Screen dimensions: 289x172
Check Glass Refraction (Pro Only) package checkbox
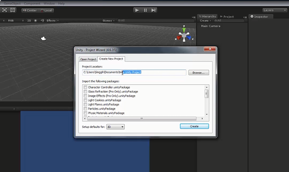[x=85, y=91]
